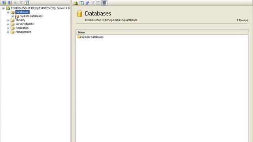Click the Stop icon in Object Explorer toolbar
Viewport: 253px width, 142px height.
pos(15,3)
